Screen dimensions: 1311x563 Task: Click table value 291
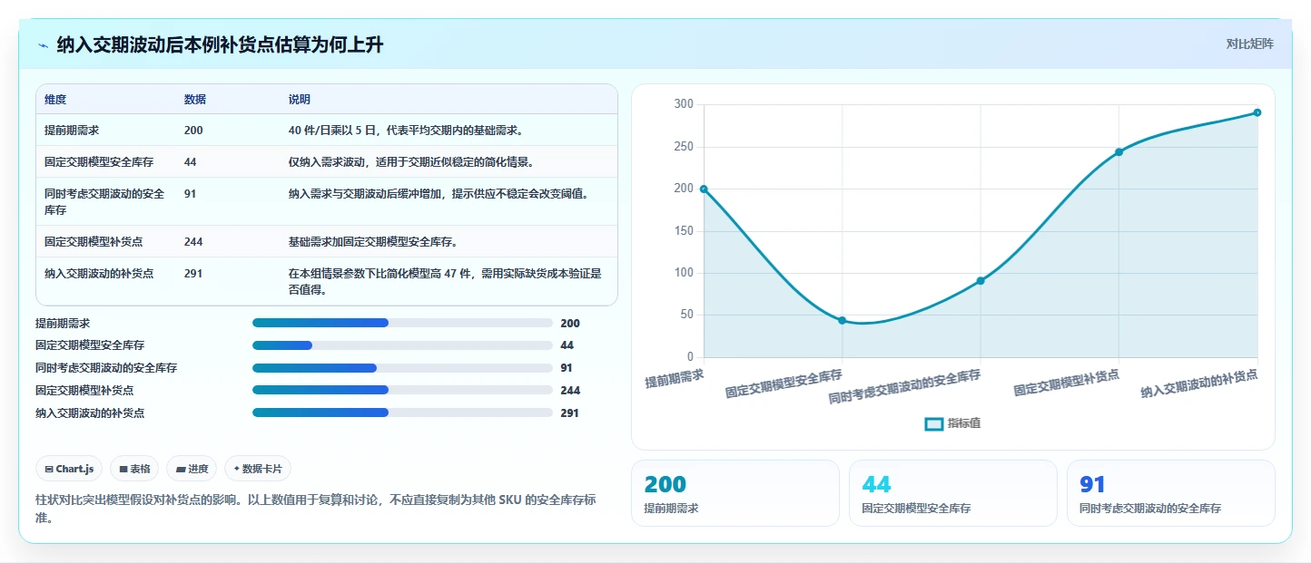point(193,274)
